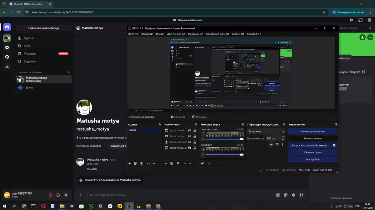Pop out the Микшер звука dock panel
This screenshot has height=210, width=375.
coord(243,125)
